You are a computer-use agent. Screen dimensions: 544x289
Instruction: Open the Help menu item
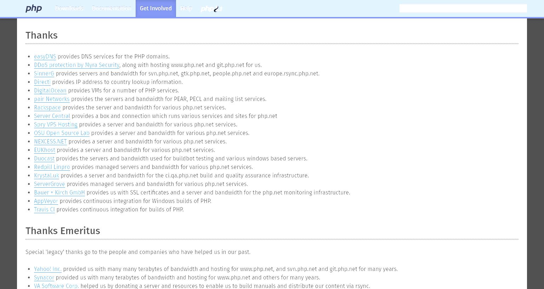(186, 8)
